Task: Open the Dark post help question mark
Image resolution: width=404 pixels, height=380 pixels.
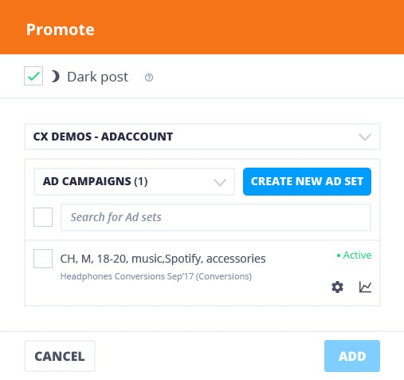Action: click(x=149, y=77)
